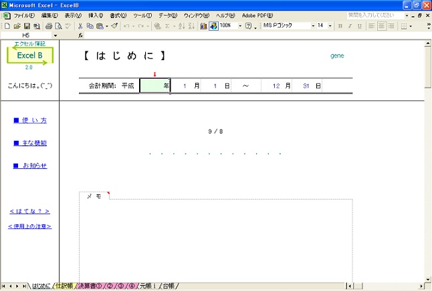432x291 pixels.
Task: Click the Cut scissors icon
Action: (x=80, y=26)
